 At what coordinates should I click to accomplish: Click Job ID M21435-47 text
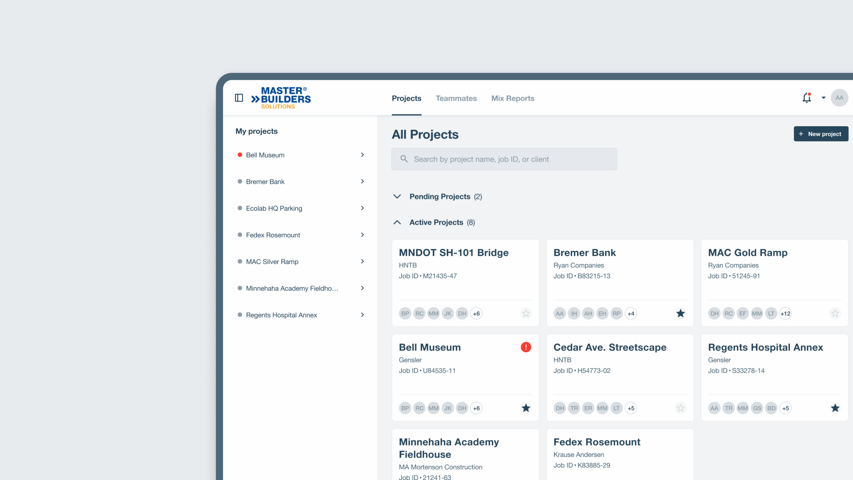tap(428, 276)
